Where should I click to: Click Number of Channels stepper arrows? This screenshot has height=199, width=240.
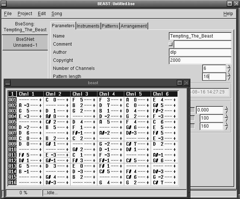pyautogui.click(x=228, y=68)
